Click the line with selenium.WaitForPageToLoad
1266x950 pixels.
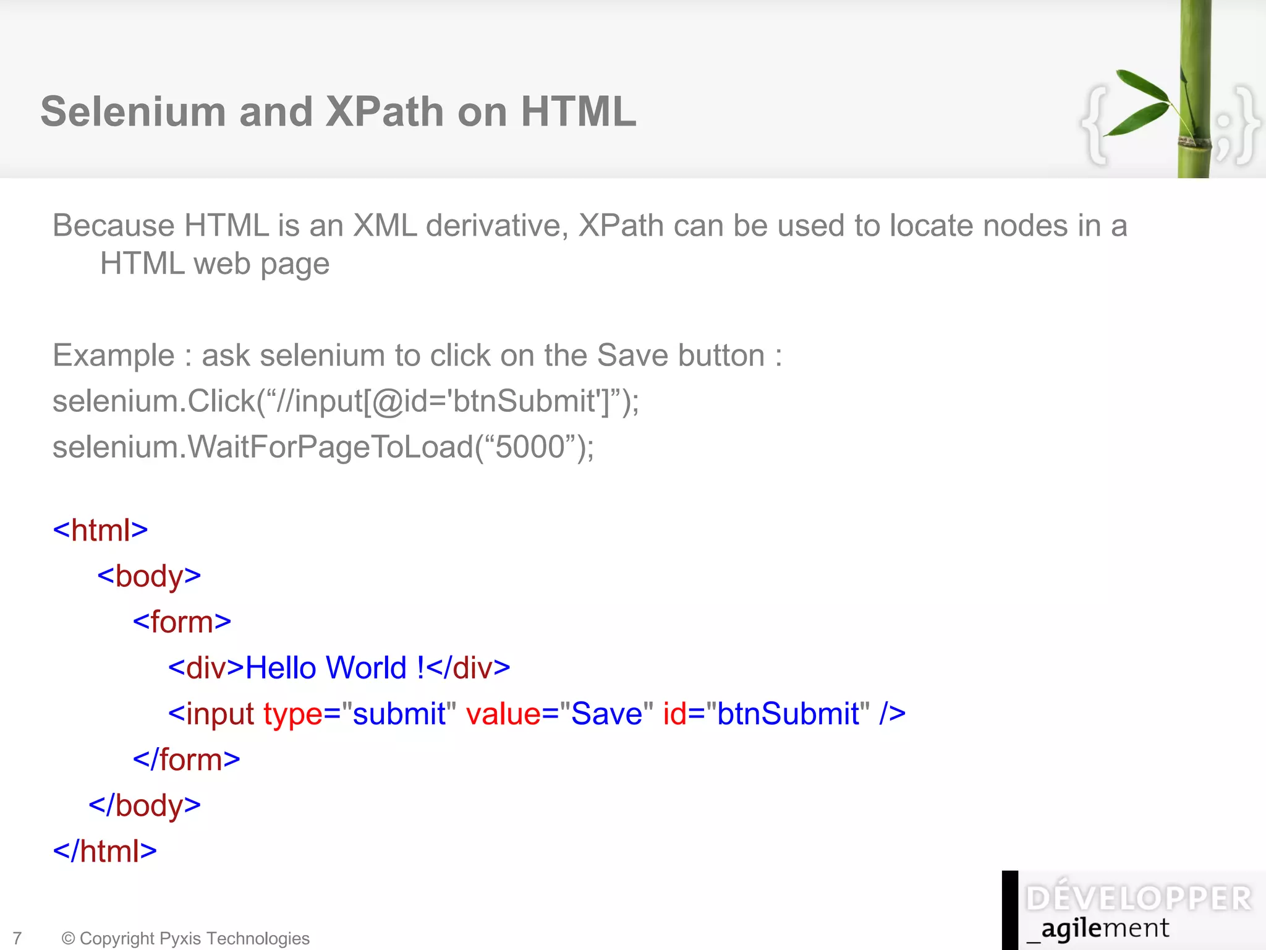(x=323, y=447)
